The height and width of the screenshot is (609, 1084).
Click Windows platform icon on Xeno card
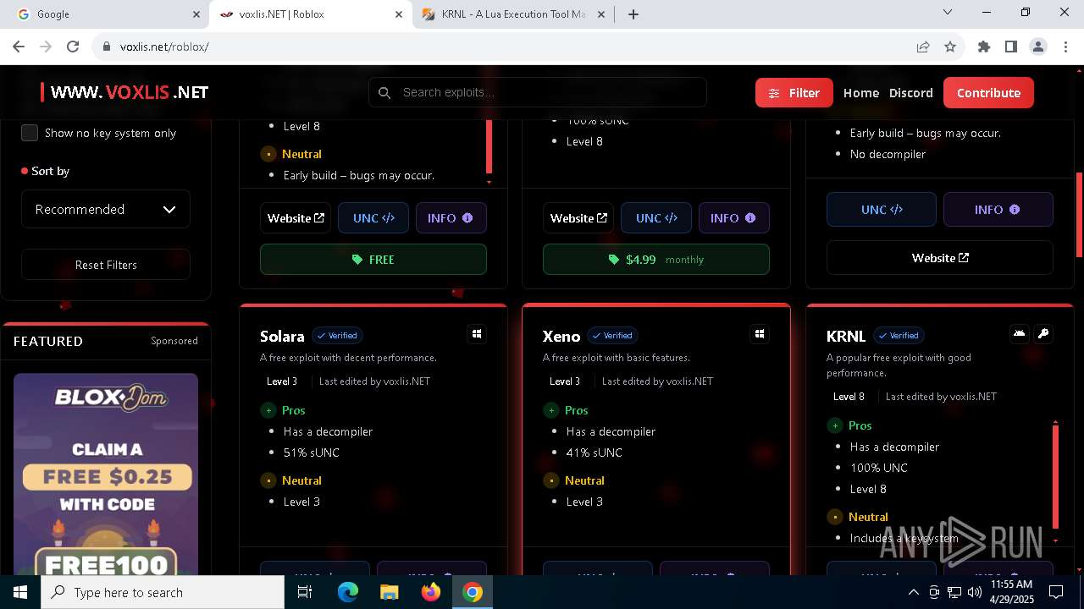point(760,334)
